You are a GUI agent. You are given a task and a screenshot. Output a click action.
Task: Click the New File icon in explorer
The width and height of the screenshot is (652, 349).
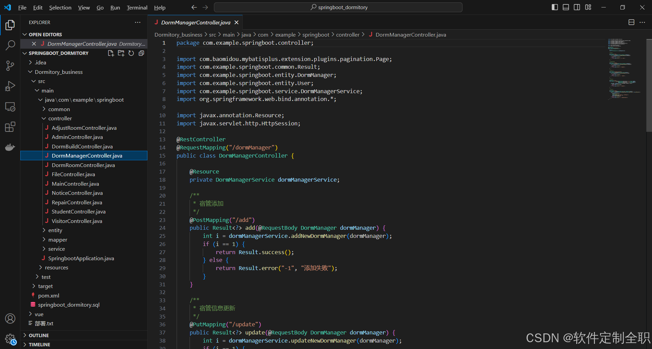pos(111,53)
